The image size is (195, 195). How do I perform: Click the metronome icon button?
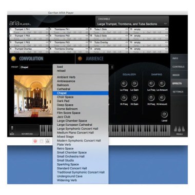click(x=48, y=141)
